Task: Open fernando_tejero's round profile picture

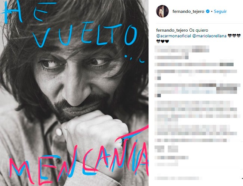Action: coord(162,11)
